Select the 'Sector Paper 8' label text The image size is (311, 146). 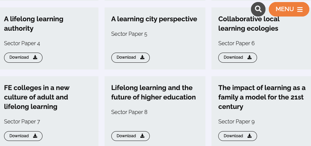(x=129, y=112)
